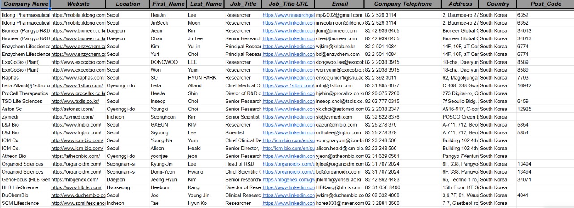This screenshot has height=208, width=574.
Task: Select the bd@enzychem.com email cell
Action: coord(340,54)
